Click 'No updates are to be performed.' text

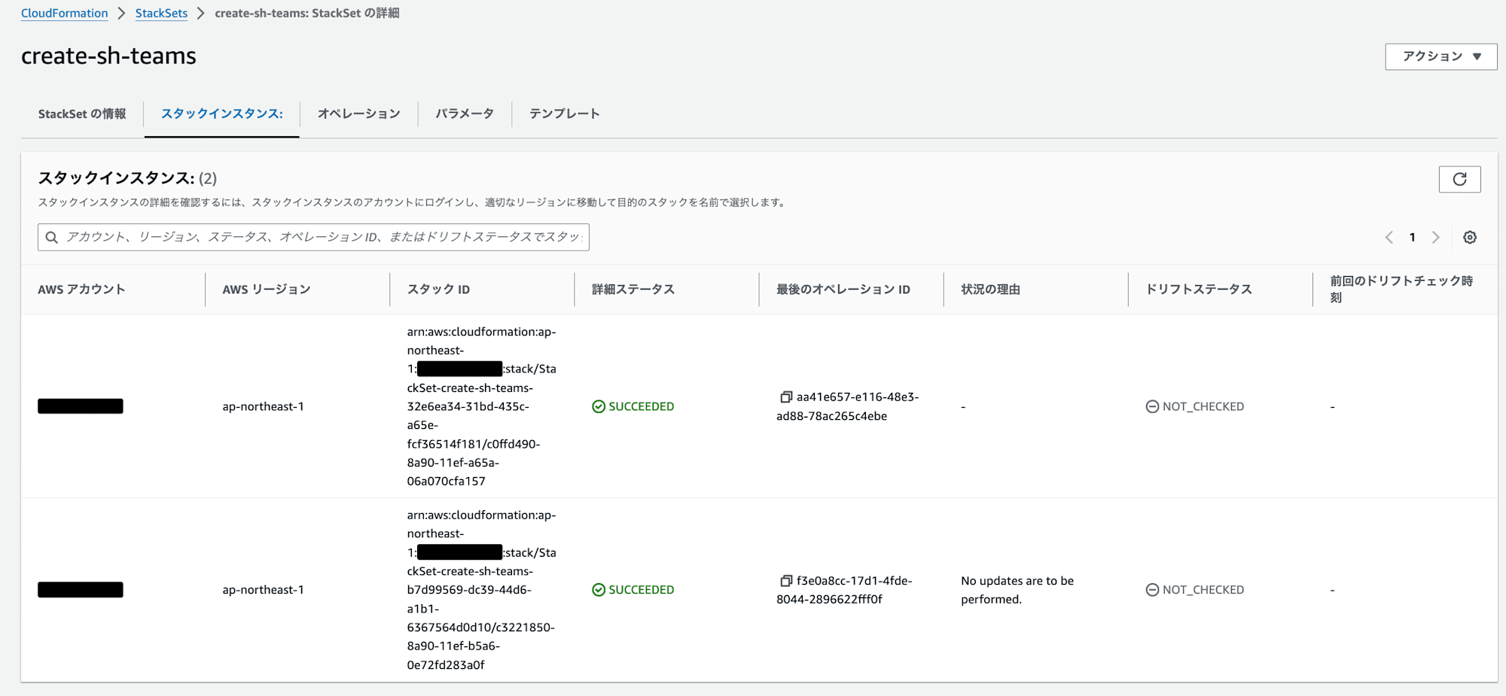[1017, 590]
